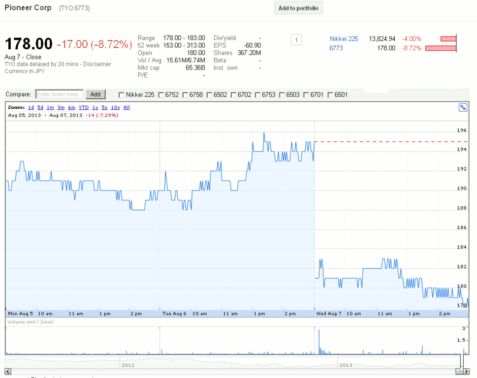This screenshot has height=378, width=477.
Task: Click the Tue Aug 6 axis label
Action: pos(174,314)
